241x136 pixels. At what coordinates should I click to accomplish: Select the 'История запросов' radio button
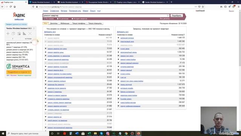pos(72,19)
